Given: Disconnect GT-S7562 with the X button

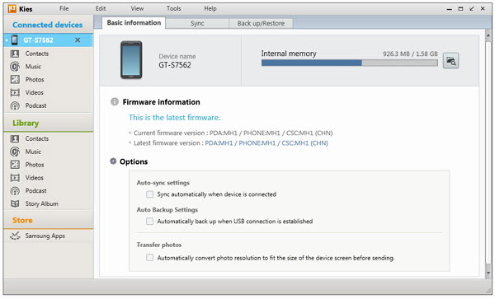Looking at the screenshot, I should tap(78, 40).
